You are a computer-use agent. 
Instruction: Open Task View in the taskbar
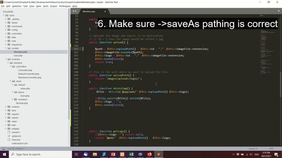pos(76,154)
